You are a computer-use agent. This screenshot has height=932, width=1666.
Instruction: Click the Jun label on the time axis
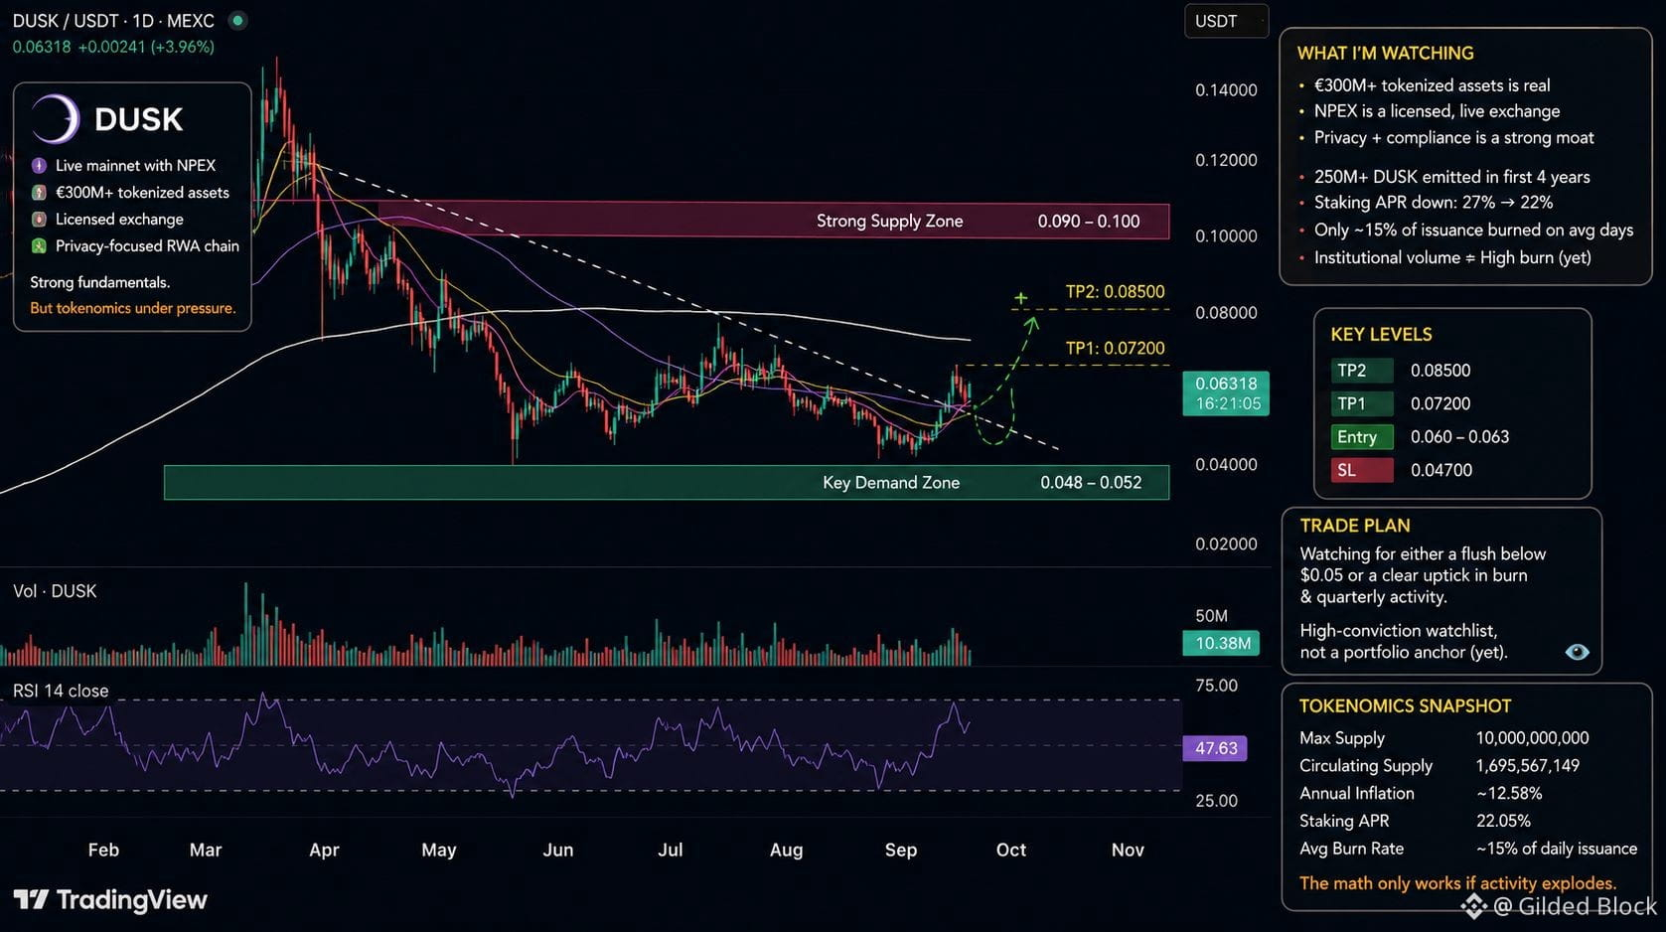(x=558, y=850)
